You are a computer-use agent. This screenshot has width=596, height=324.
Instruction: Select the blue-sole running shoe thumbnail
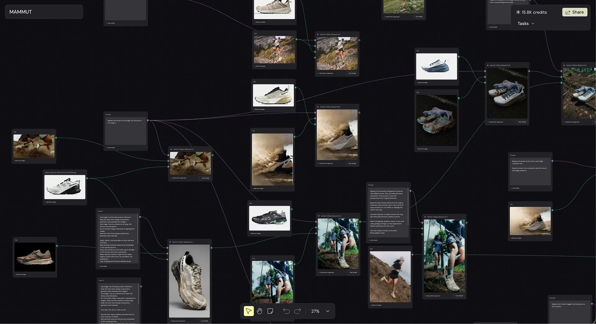point(436,66)
